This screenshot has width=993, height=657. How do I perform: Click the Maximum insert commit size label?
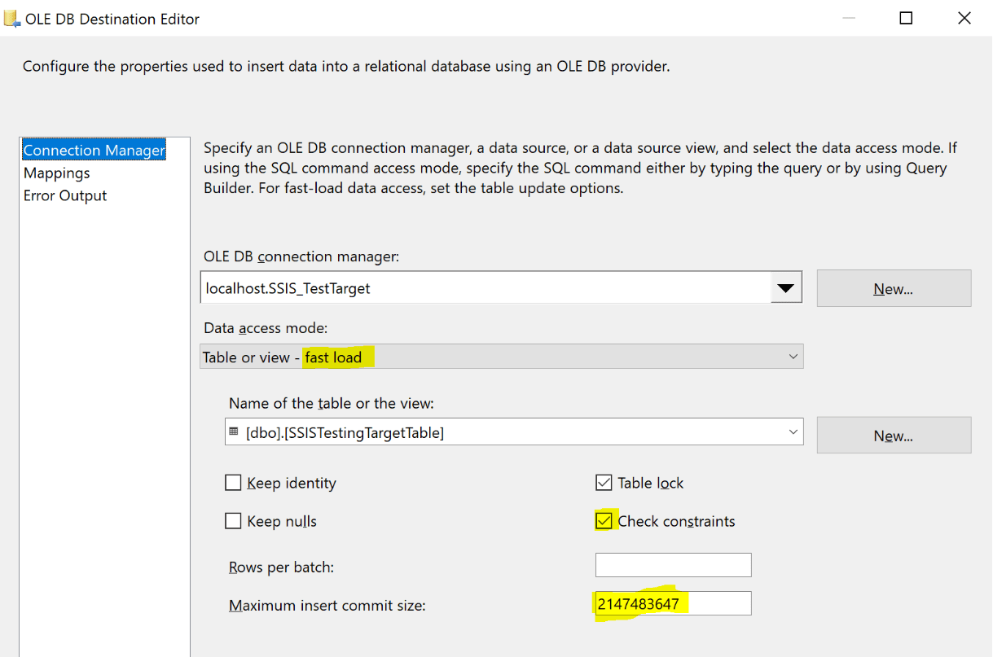click(327, 606)
